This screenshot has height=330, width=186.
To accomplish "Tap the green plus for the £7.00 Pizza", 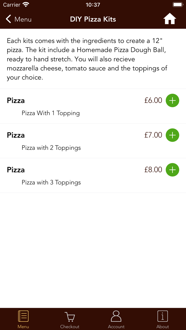I will pos(172,135).
